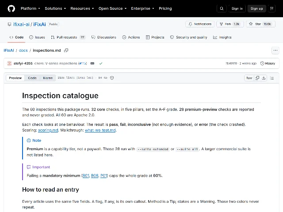Download the raw file
This screenshot has width=283, height=212.
(x=264, y=78)
